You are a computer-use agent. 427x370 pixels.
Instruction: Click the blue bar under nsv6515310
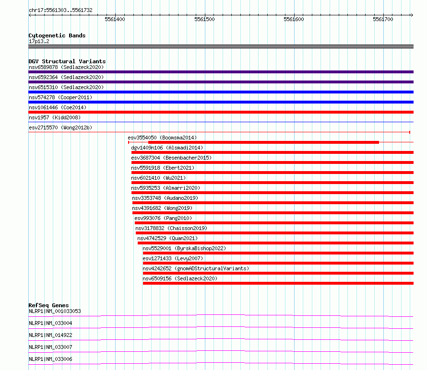(x=221, y=92)
